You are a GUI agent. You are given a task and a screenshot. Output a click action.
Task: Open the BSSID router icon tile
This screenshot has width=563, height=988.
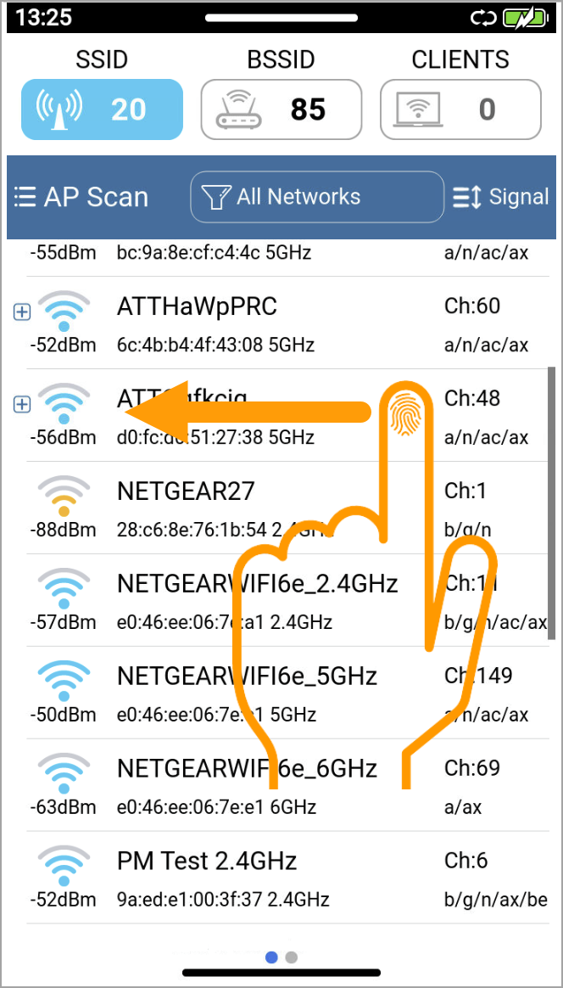tap(281, 109)
